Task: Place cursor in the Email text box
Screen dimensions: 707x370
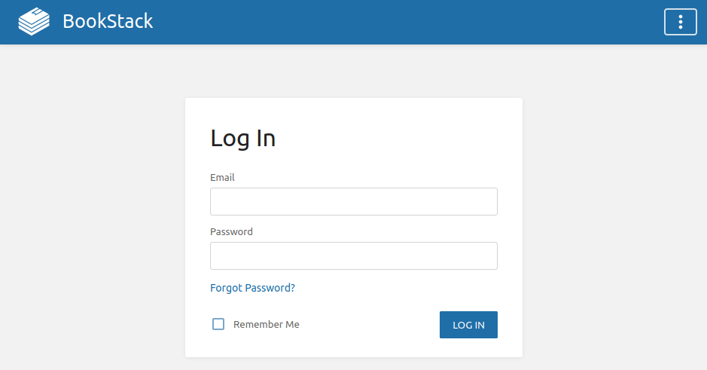Action: [x=354, y=202]
